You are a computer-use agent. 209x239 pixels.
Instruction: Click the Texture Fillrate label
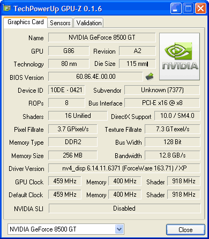click(123, 130)
